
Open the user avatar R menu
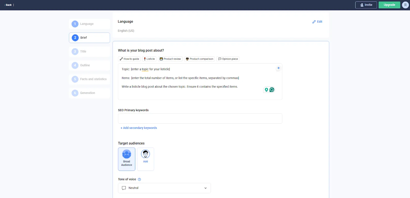pos(405,5)
